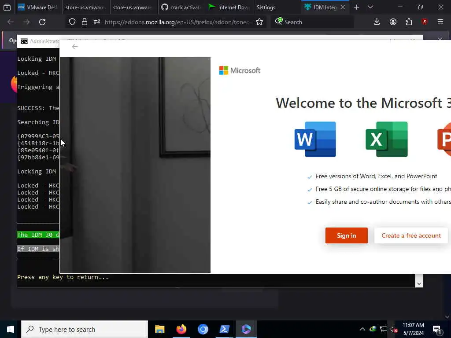Bookmark this page with the star icon
This screenshot has width=451, height=338.
click(259, 22)
